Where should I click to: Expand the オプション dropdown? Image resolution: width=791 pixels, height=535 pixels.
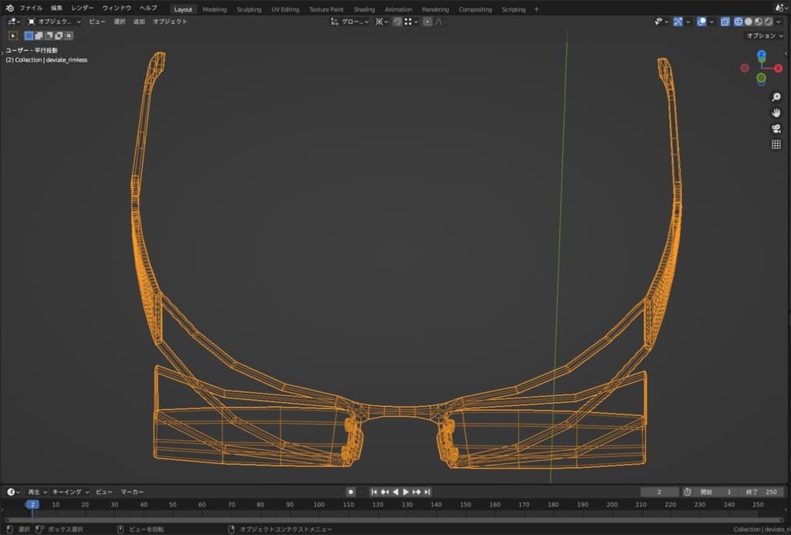click(x=763, y=36)
